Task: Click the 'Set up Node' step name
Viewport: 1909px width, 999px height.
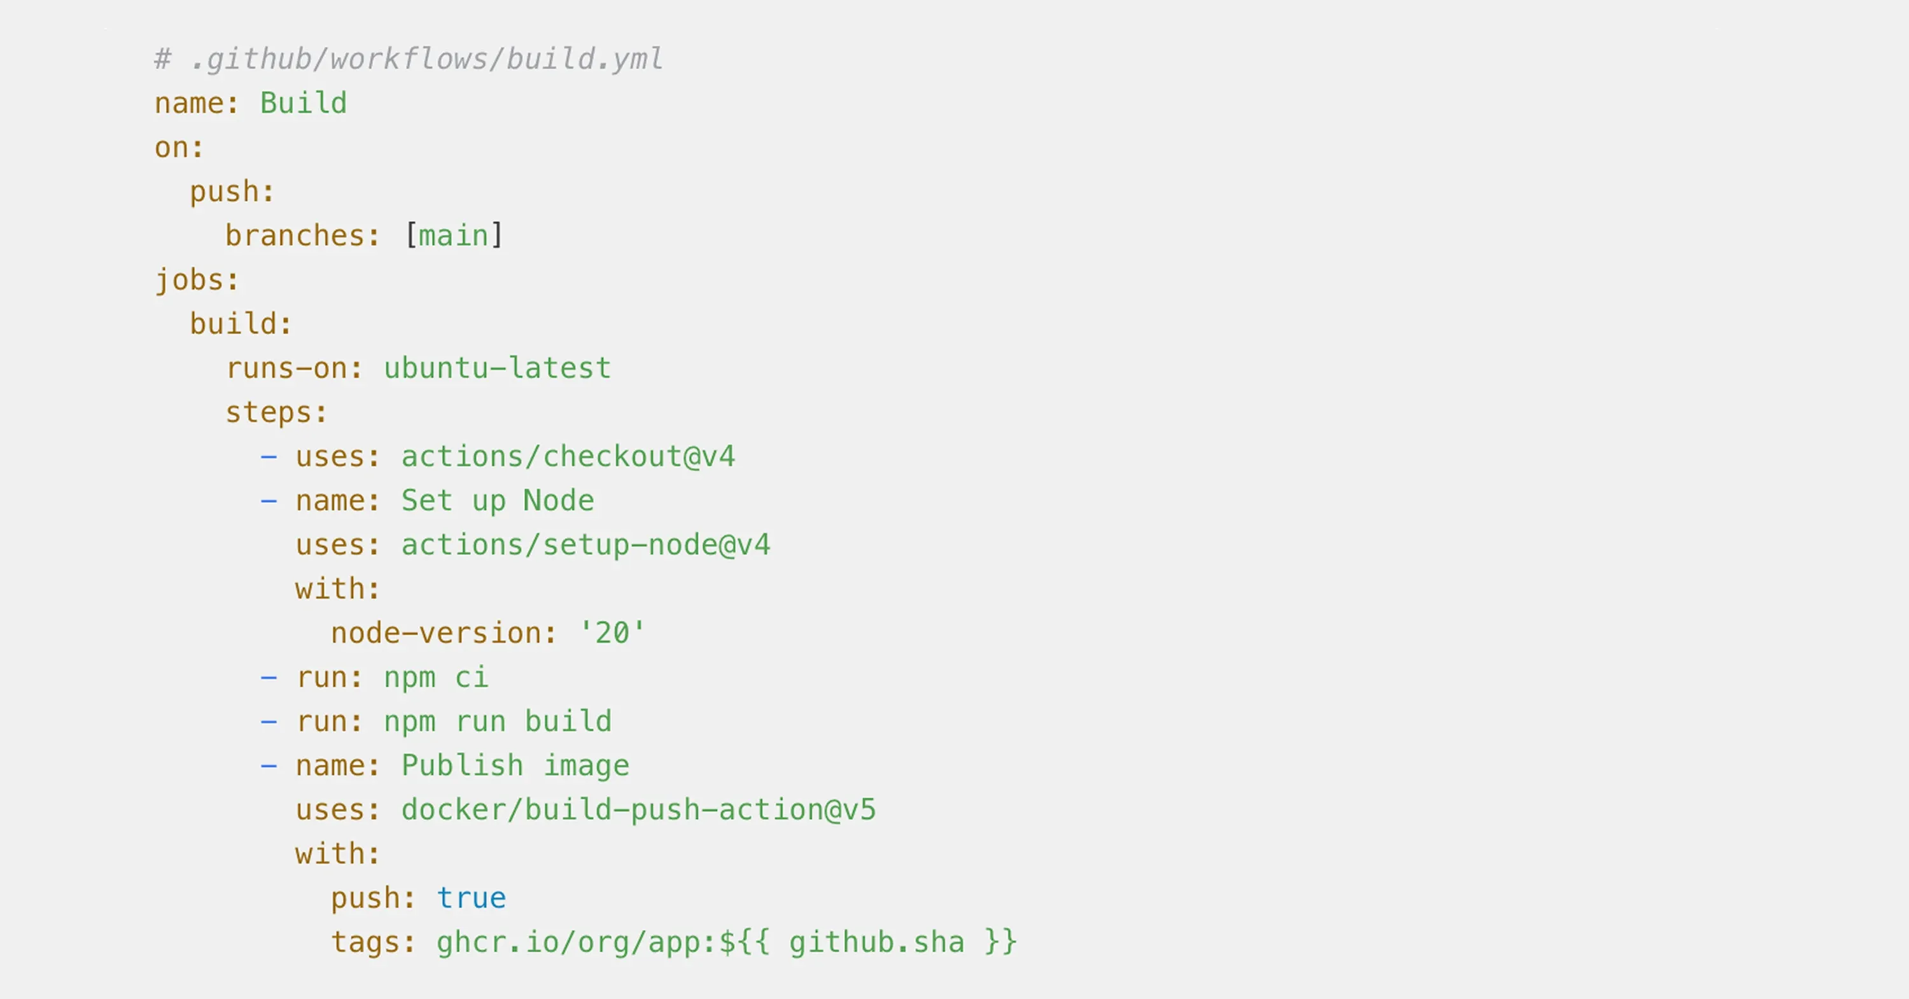Action: [497, 500]
